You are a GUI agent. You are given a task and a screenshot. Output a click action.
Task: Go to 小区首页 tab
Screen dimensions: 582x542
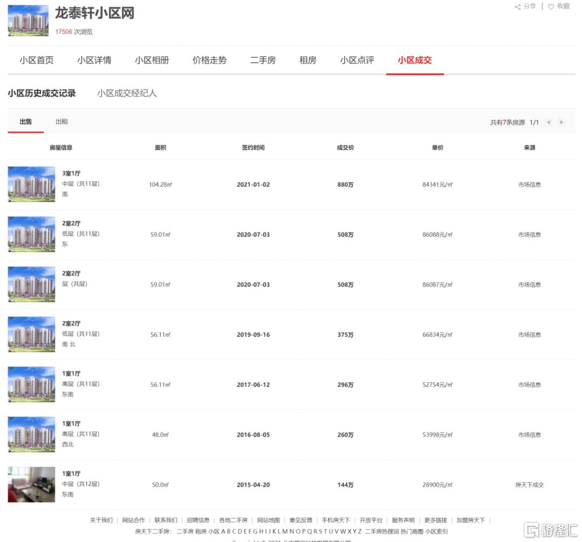click(37, 60)
